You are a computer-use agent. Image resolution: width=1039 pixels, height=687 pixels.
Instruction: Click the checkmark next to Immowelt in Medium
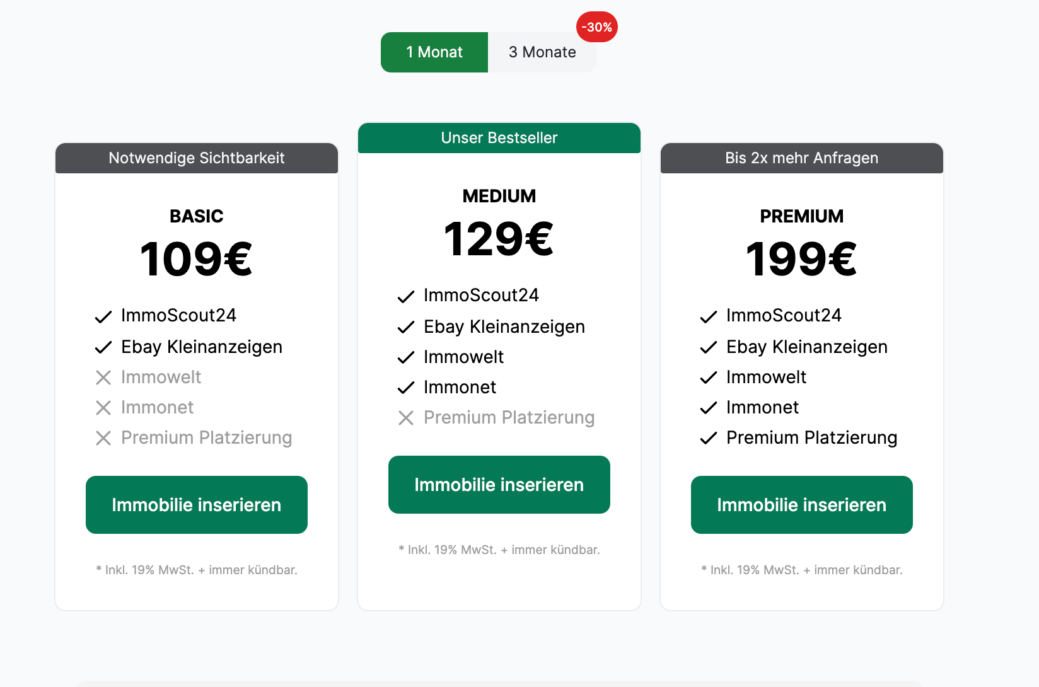[406, 357]
